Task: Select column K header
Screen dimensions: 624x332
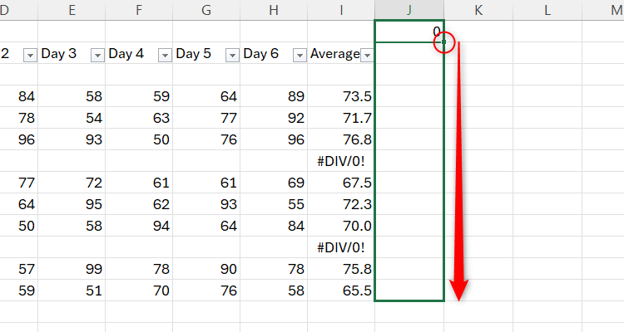Action: (x=478, y=9)
